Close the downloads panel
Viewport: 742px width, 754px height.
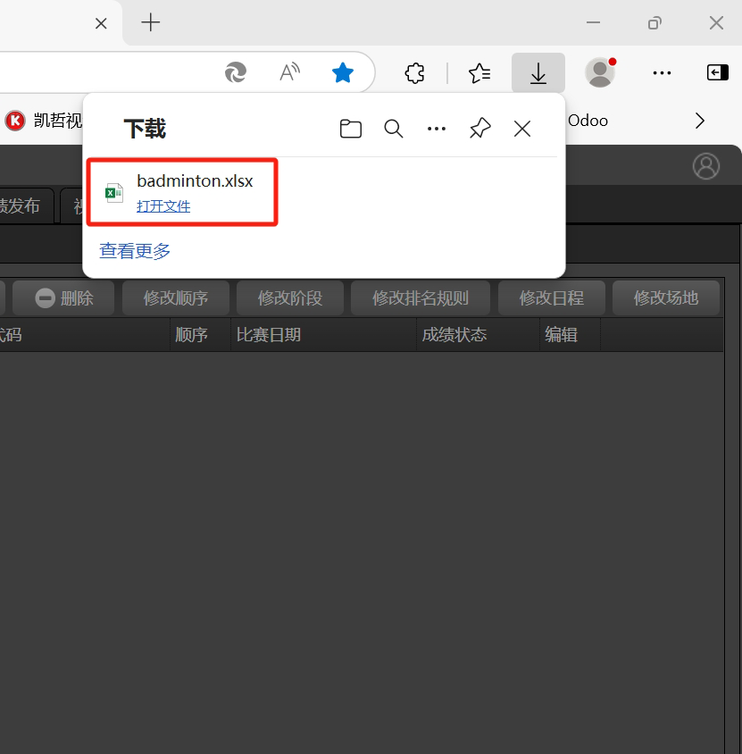click(x=522, y=129)
